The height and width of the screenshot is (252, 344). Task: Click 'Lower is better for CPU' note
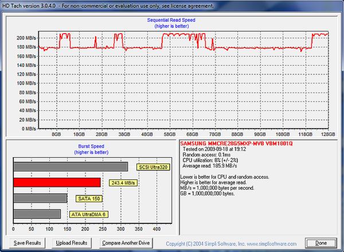coord(224,177)
